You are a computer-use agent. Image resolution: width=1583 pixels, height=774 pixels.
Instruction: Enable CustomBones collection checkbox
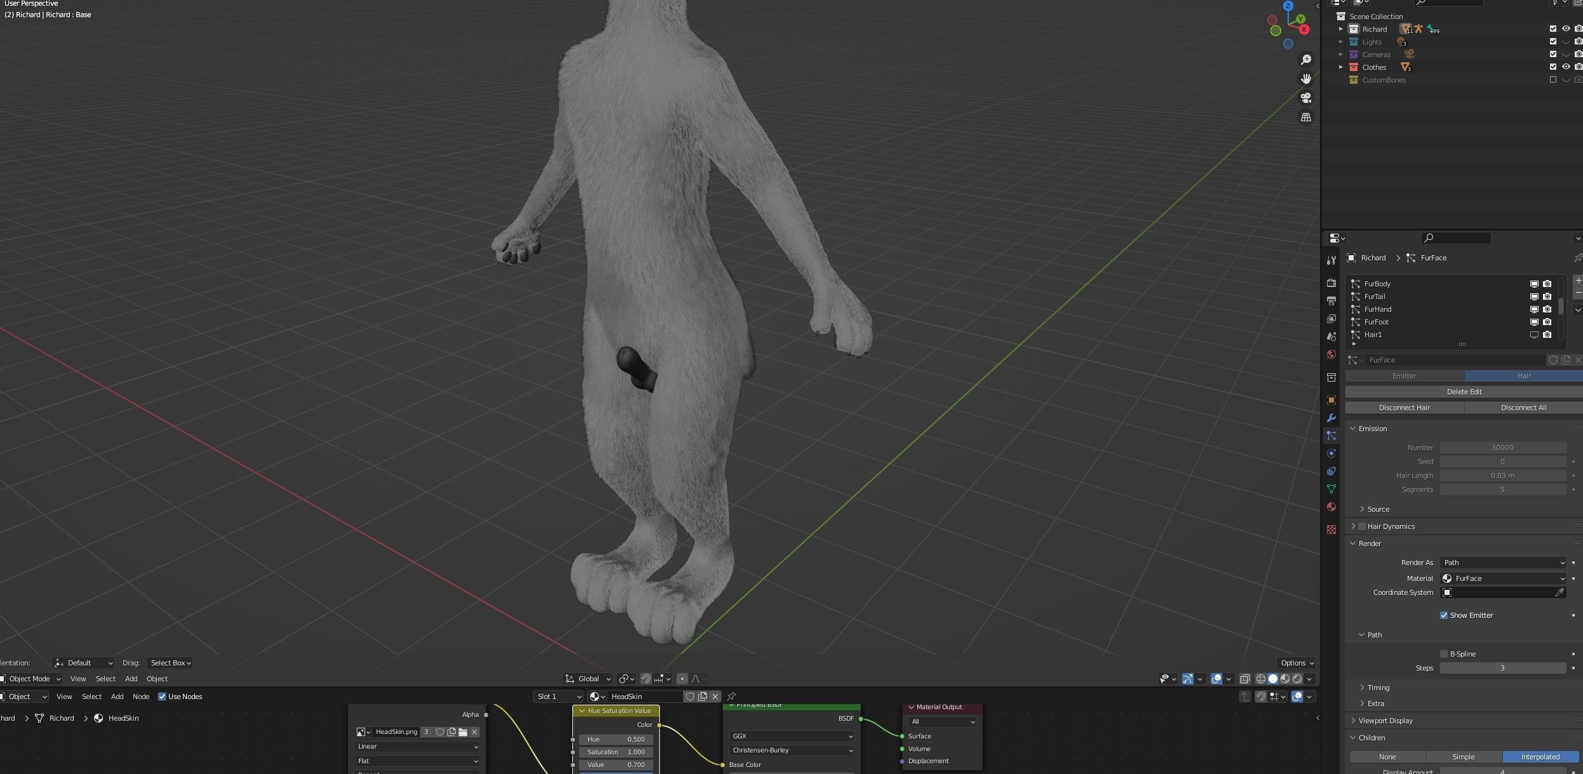1553,79
